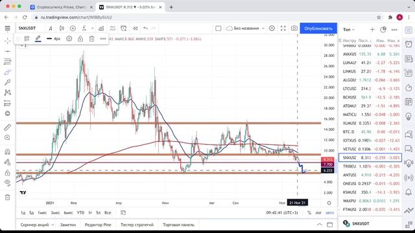
Task: Toggle lock on selected drawing in floating toolbar
Action: [x=80, y=39]
